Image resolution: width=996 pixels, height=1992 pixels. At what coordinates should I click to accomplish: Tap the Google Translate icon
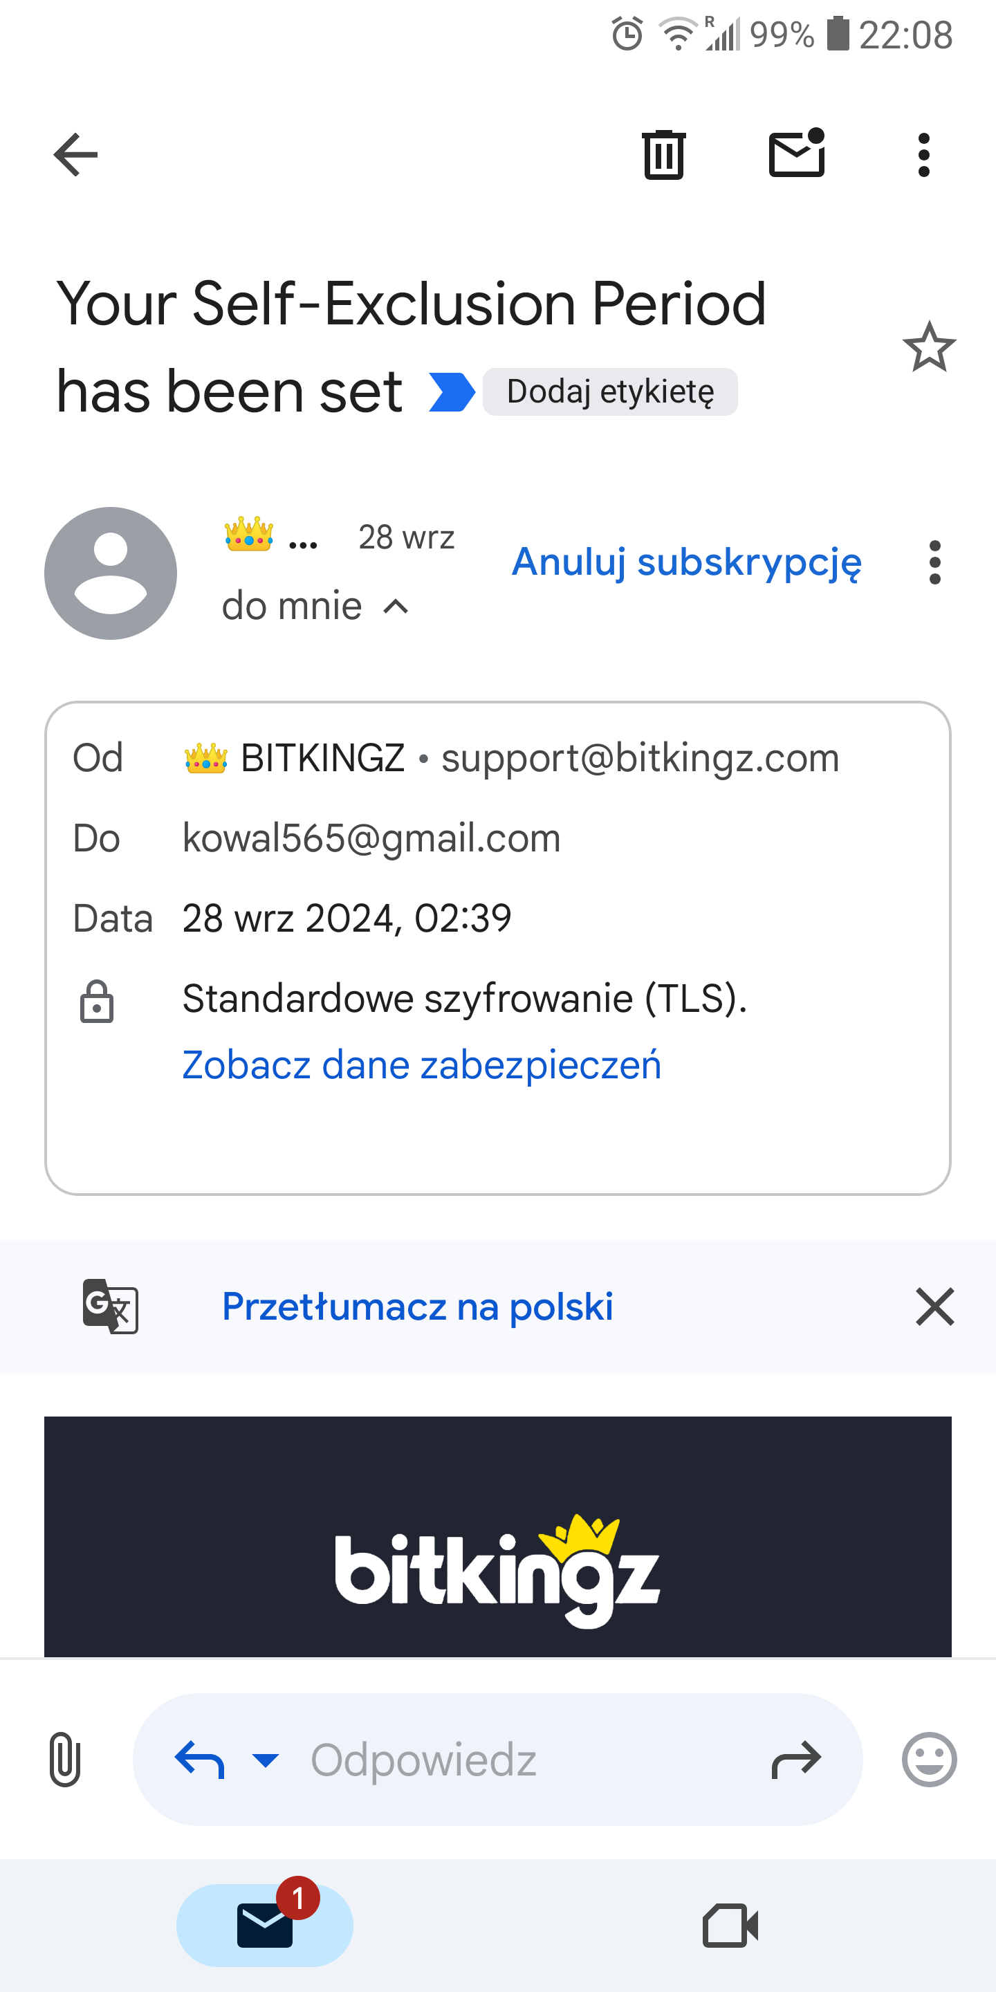pyautogui.click(x=111, y=1306)
